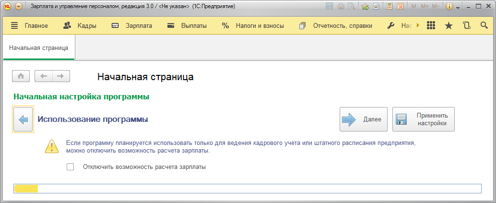Image resolution: width=496 pixels, height=203 pixels.
Task: Open the Calculator icon
Action: pos(390,6)
